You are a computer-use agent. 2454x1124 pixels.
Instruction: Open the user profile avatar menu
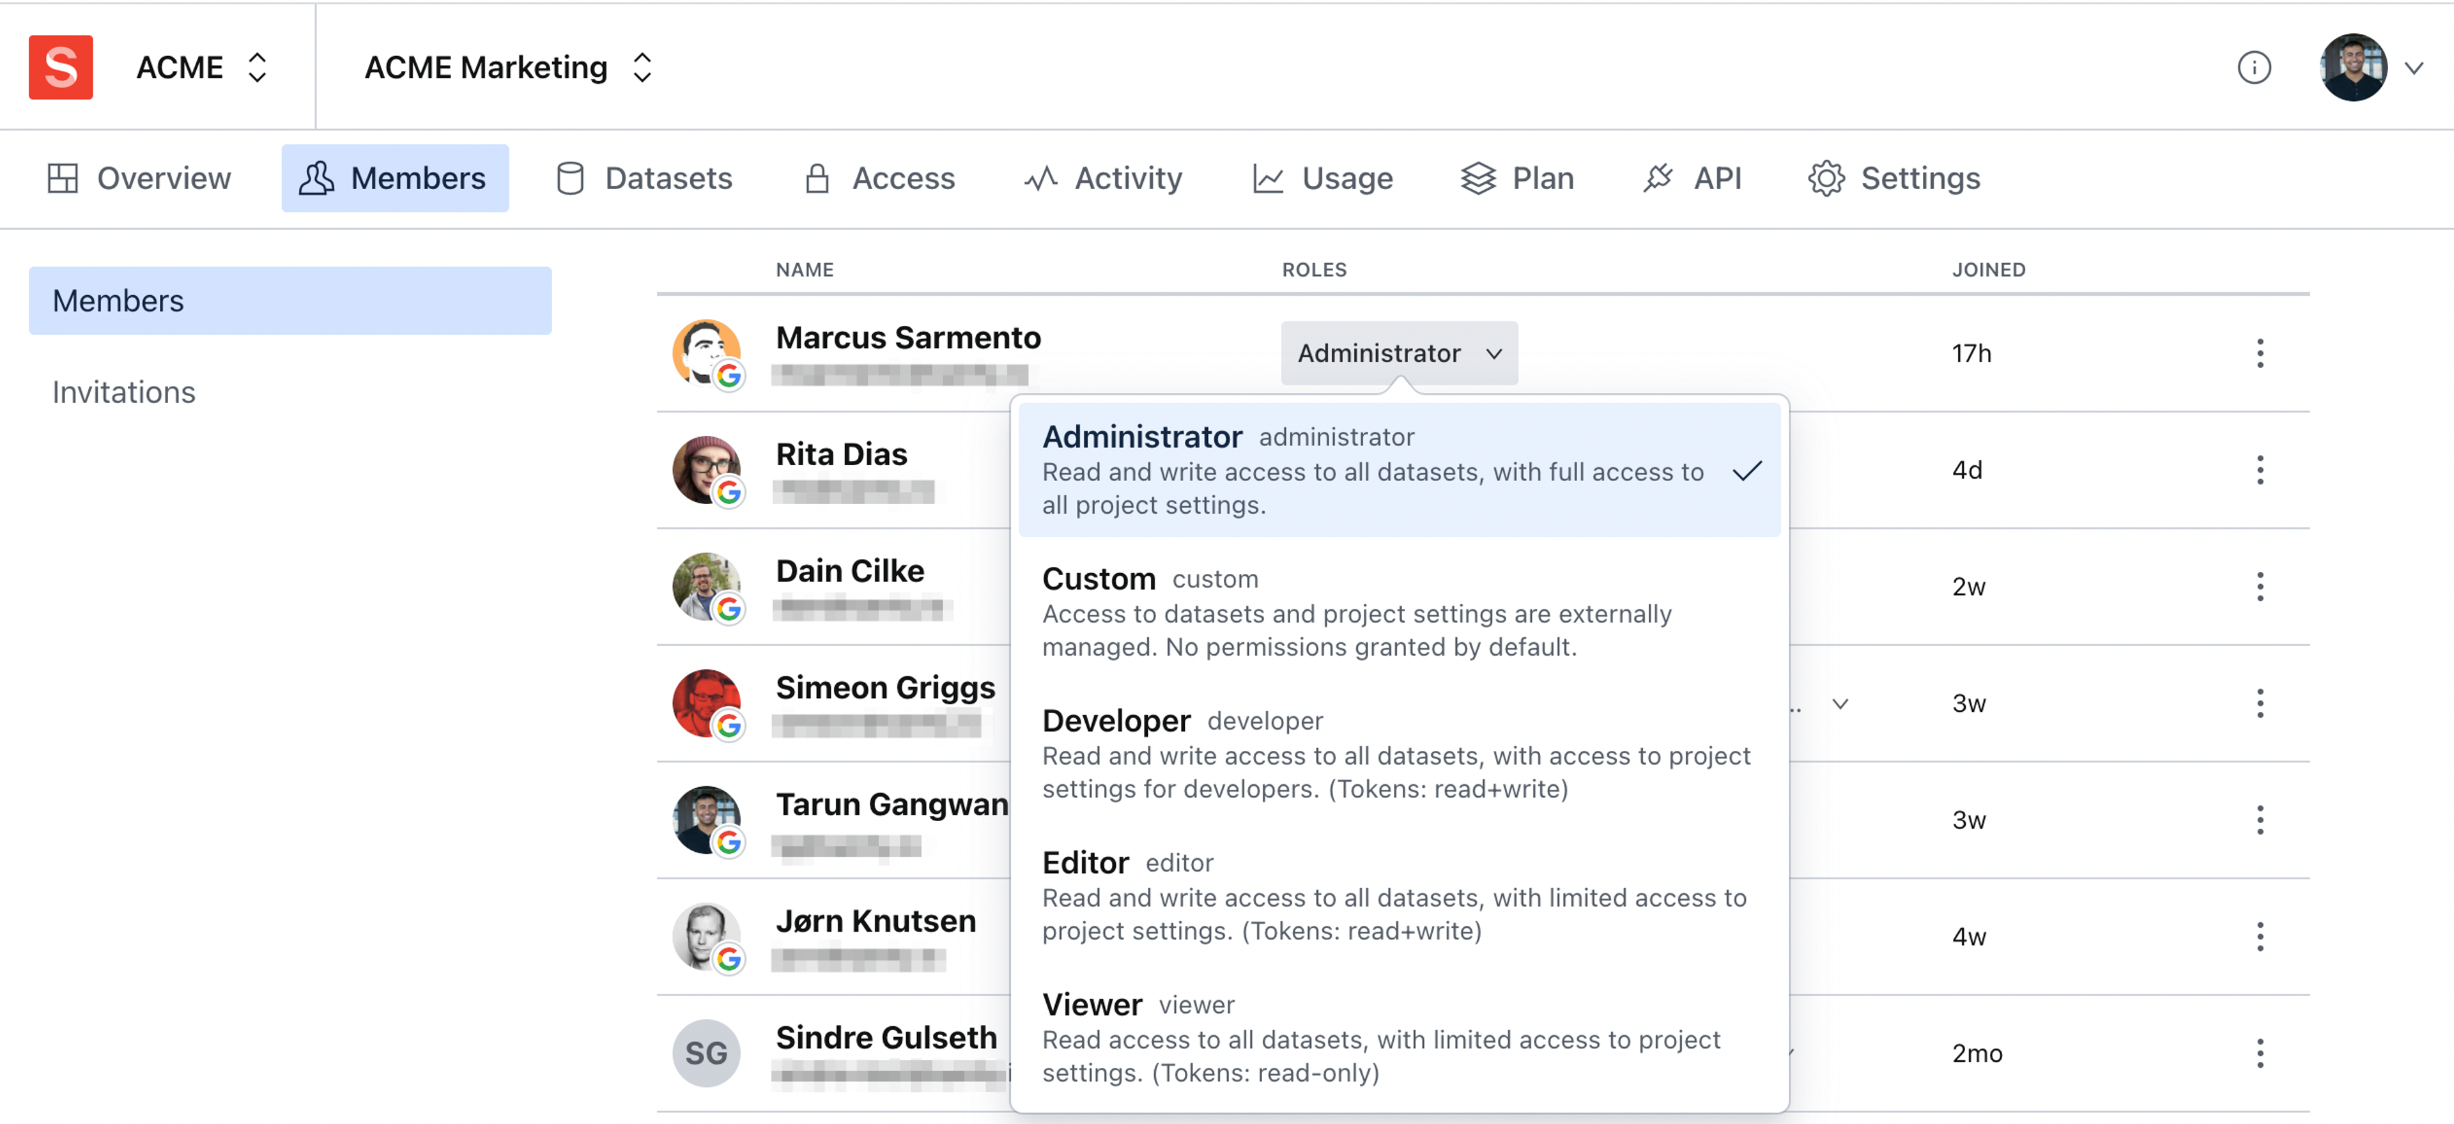click(2353, 68)
